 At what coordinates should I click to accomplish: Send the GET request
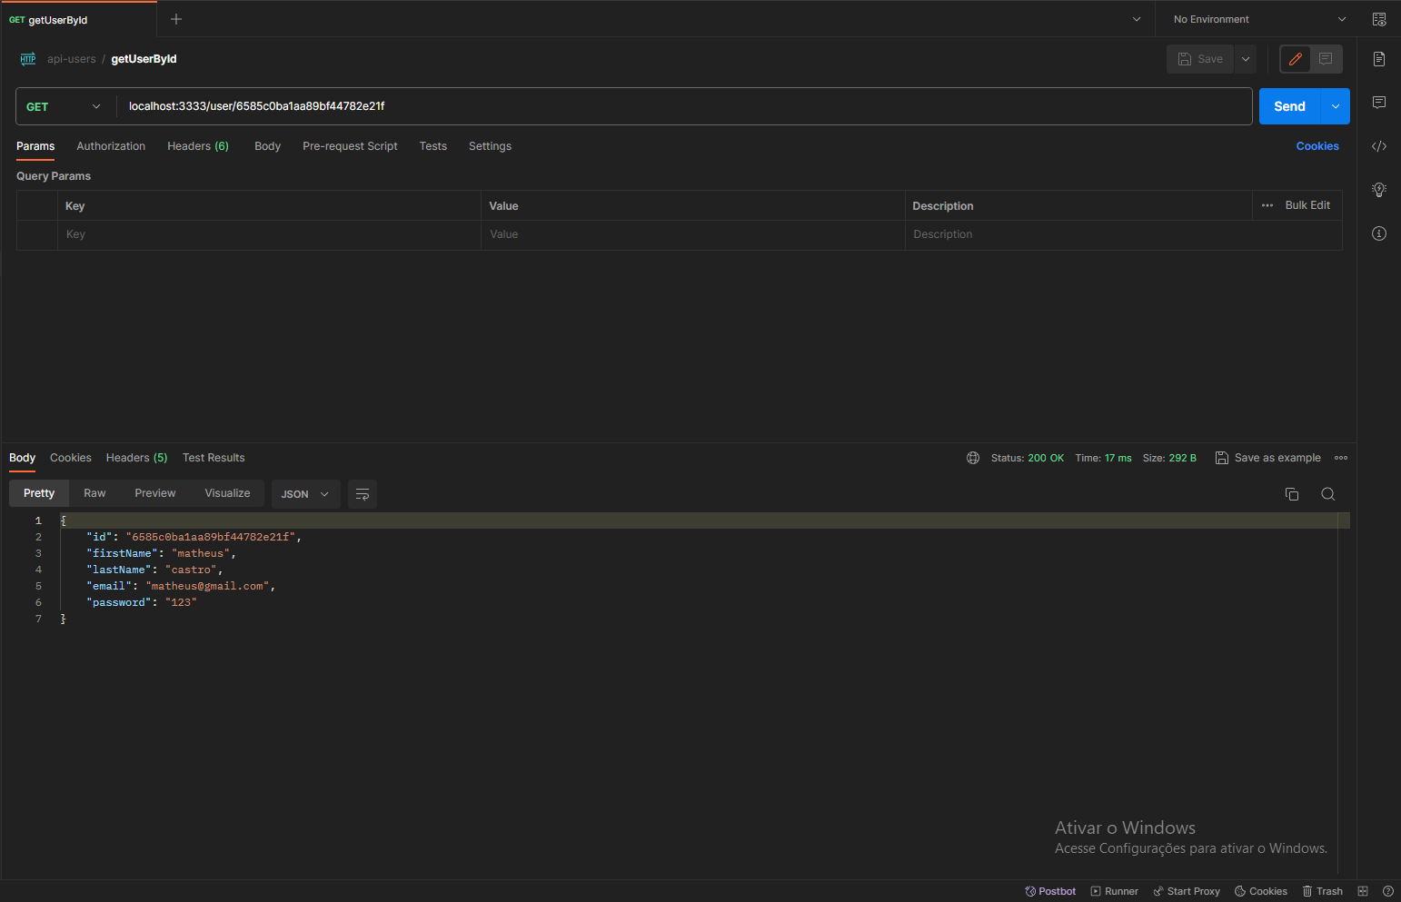tap(1289, 106)
